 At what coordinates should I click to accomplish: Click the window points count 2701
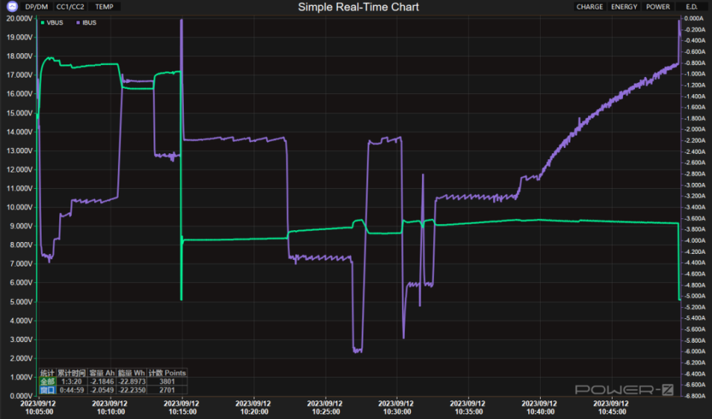(167, 390)
